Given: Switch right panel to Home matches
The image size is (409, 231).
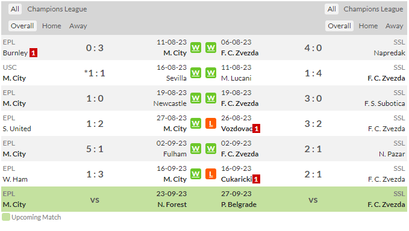Looking at the screenshot, I should point(368,26).
